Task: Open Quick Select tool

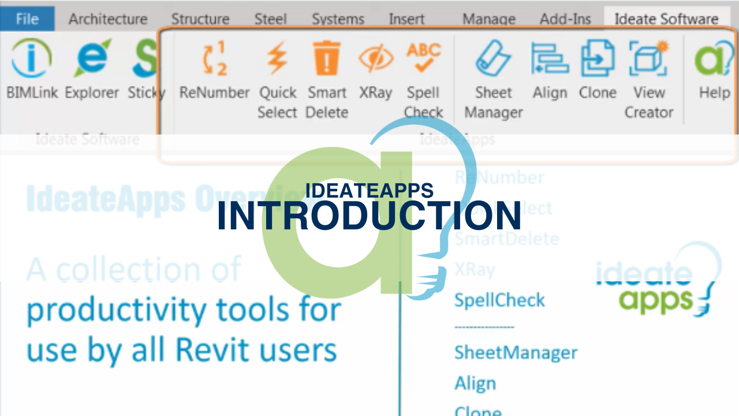Action: [x=277, y=80]
